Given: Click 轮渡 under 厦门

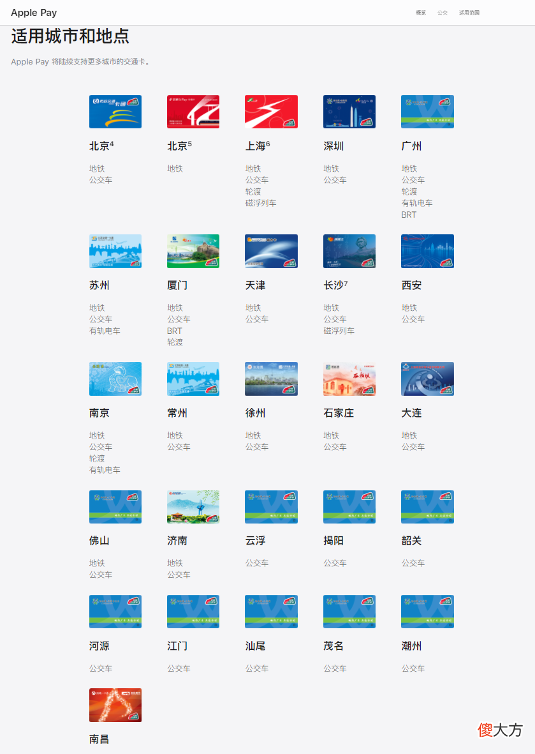Looking at the screenshot, I should click(x=175, y=342).
